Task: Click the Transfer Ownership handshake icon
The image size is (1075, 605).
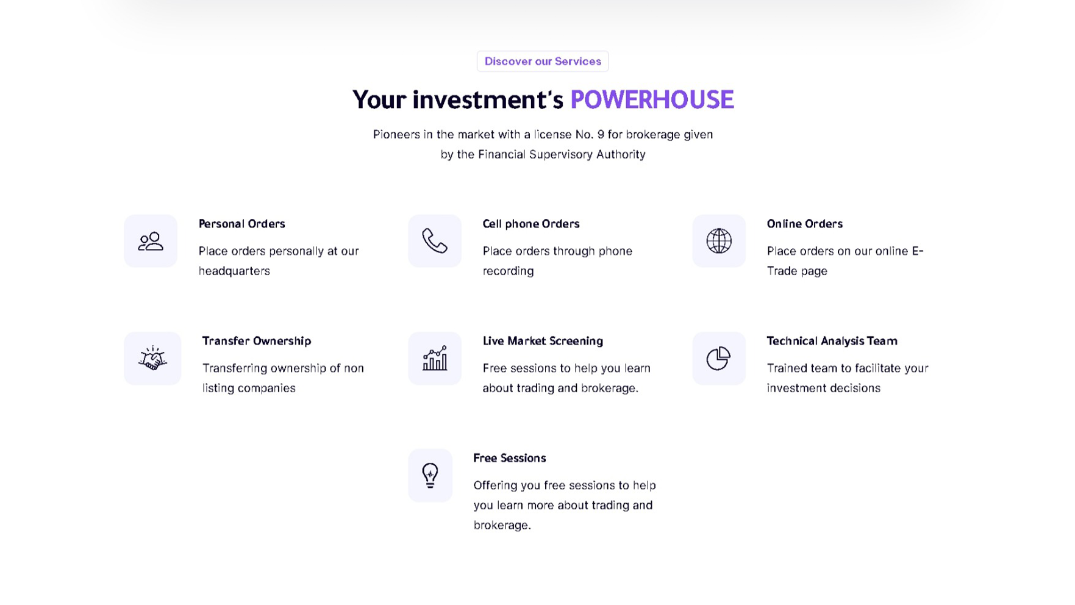Action: point(152,358)
